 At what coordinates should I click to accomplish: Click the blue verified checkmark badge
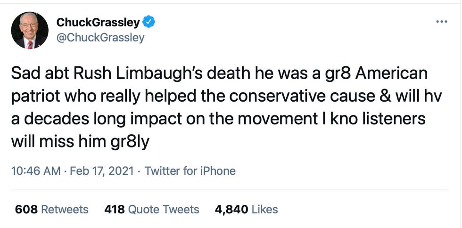tap(149, 22)
